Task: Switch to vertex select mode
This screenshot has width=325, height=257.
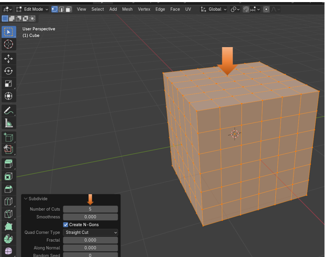Action: [x=55, y=9]
